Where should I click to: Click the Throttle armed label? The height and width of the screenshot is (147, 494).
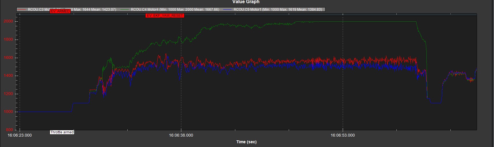(62, 132)
